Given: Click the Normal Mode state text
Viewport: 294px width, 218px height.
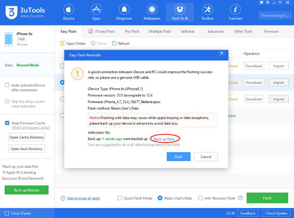Looking at the screenshot, I should pos(28,65).
